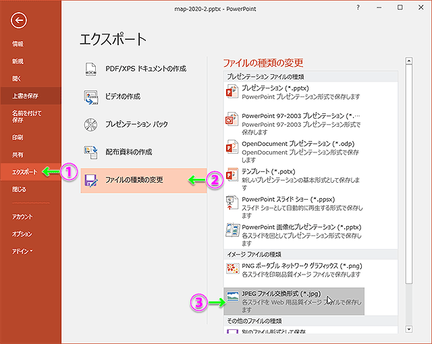This screenshot has width=432, height=344.
Task: Click the JPEG image format icon
Action: (233, 296)
